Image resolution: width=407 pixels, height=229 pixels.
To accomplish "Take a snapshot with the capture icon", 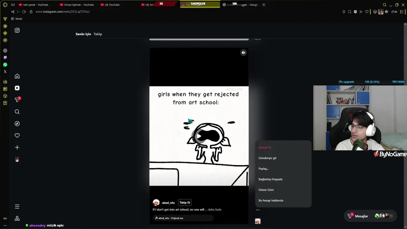I will click(349, 12).
